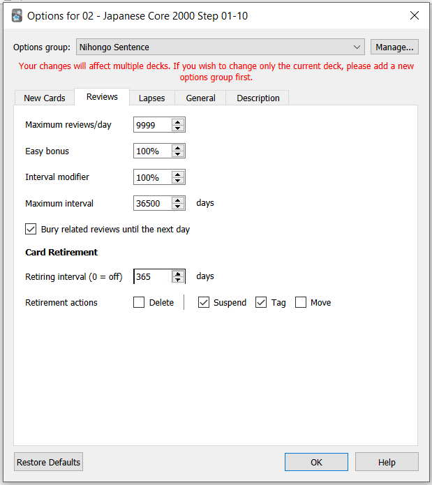Increase Maximum reviews/day with up arrow

pos(177,122)
